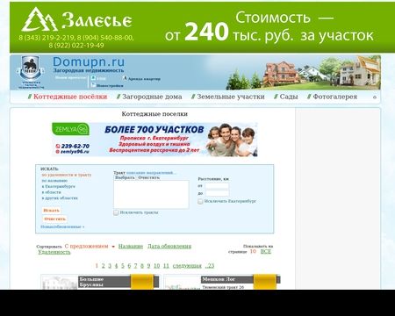Enable the Исключить тракты checkbox

click(x=116, y=212)
